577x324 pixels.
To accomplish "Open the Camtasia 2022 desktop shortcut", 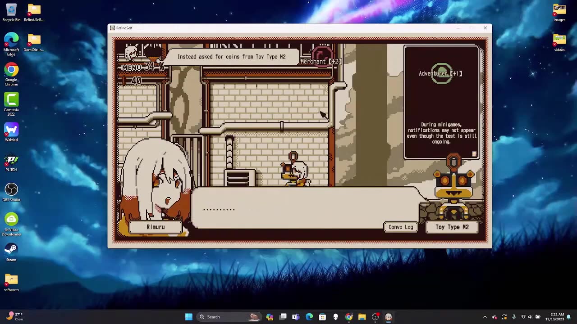I will (11, 104).
